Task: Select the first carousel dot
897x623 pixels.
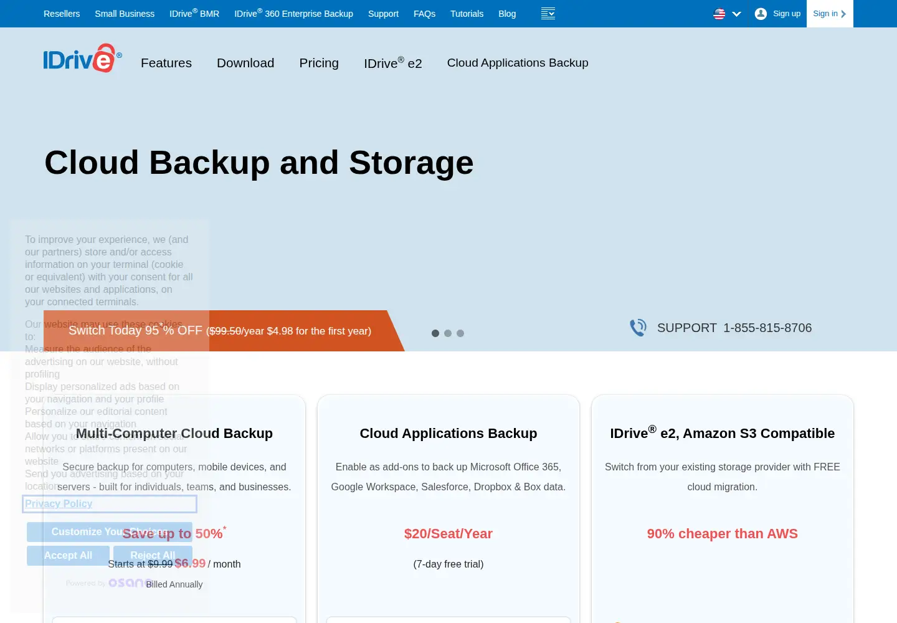Action: [x=435, y=333]
